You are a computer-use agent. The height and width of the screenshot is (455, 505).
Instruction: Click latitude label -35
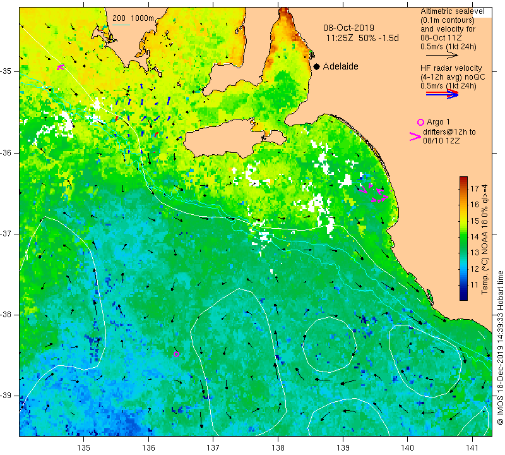point(6,71)
